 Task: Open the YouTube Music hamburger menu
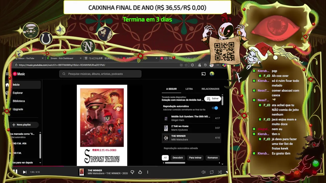[7, 74]
